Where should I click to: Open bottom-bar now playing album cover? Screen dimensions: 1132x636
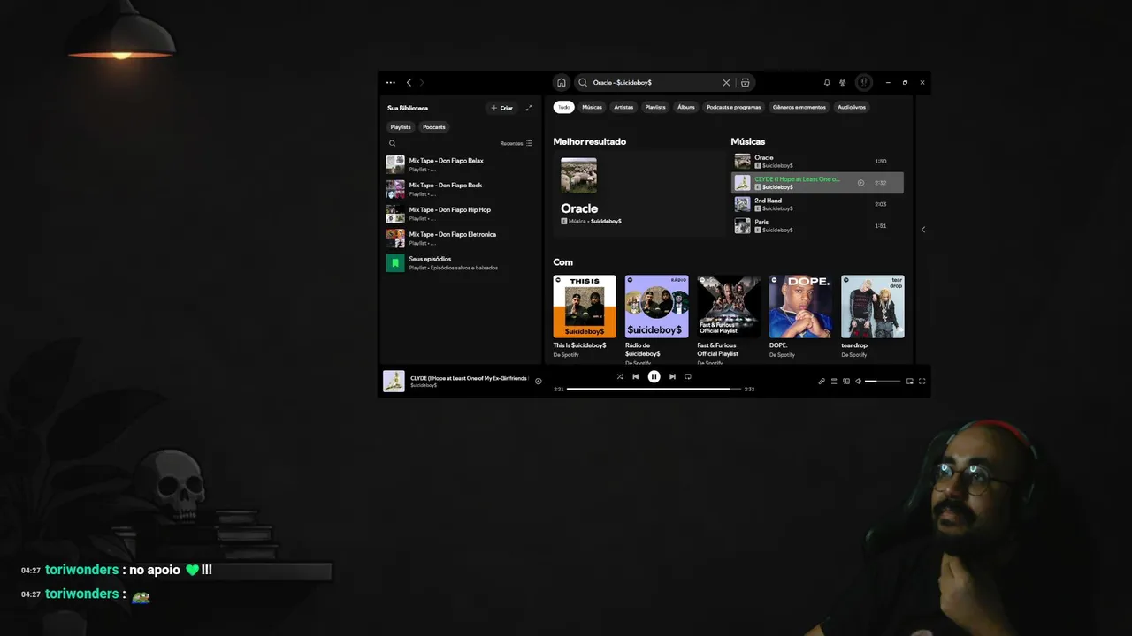coord(394,382)
